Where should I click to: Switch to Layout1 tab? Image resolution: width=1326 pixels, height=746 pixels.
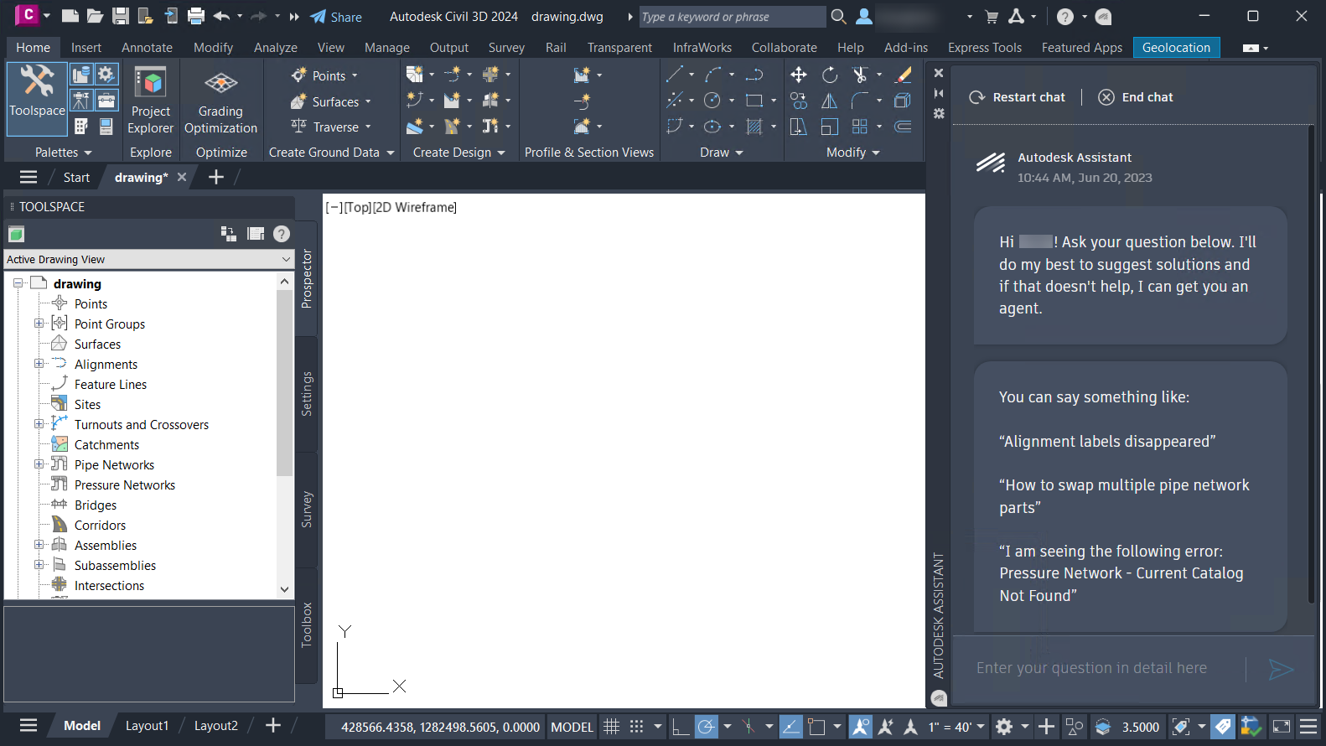click(x=147, y=726)
